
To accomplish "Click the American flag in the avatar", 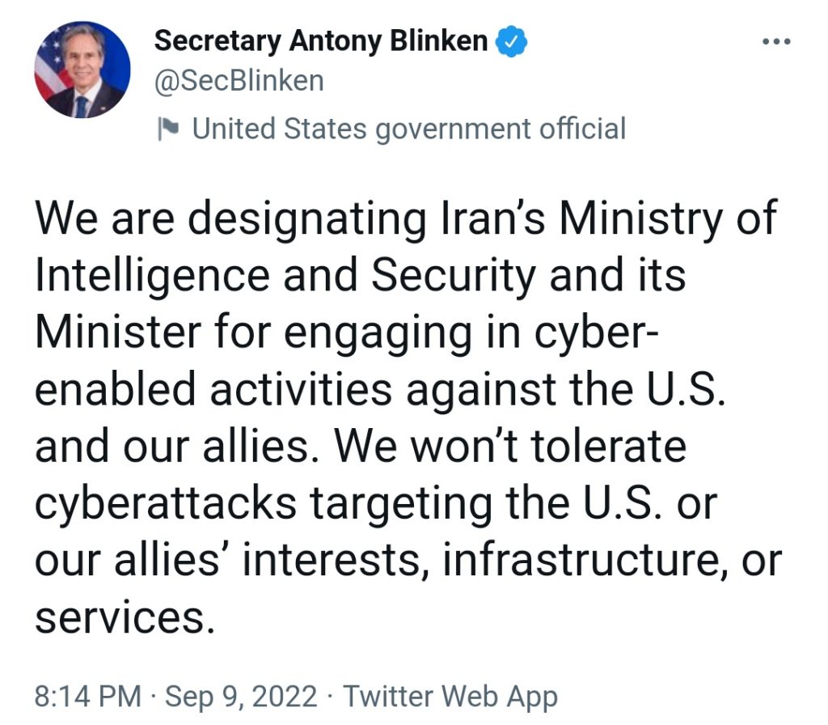I will click(52, 65).
